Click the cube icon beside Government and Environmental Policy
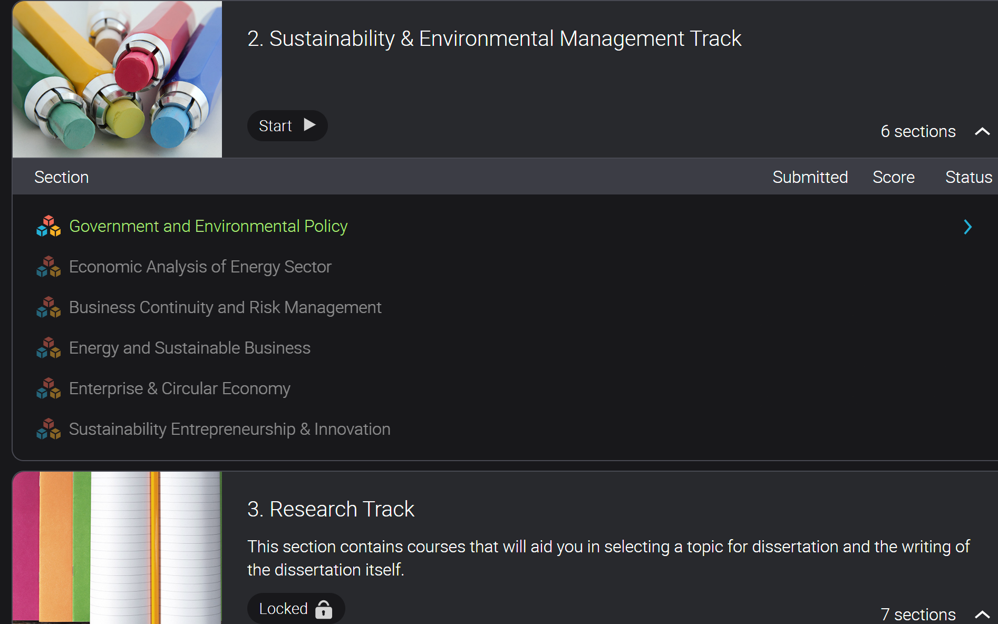 point(49,226)
